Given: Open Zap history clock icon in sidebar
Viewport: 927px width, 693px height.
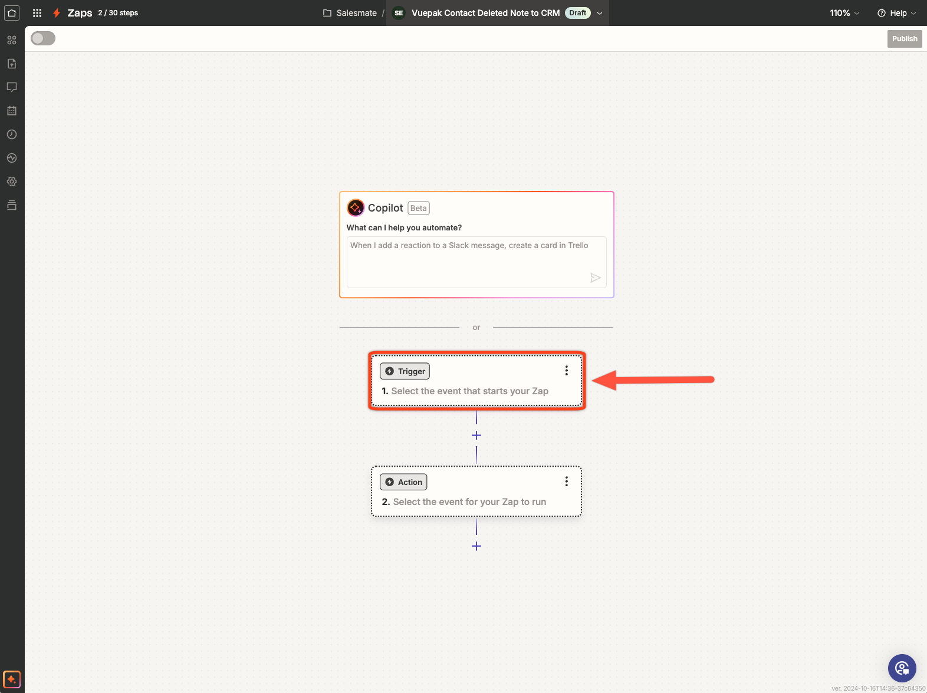Looking at the screenshot, I should pyautogui.click(x=12, y=134).
